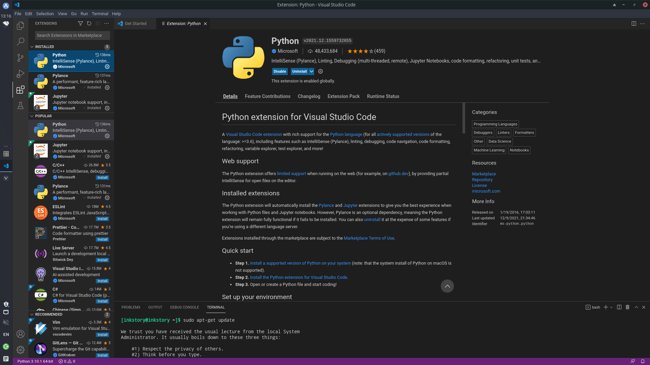Open the Marketplace Terms of Use link

pos(369,238)
